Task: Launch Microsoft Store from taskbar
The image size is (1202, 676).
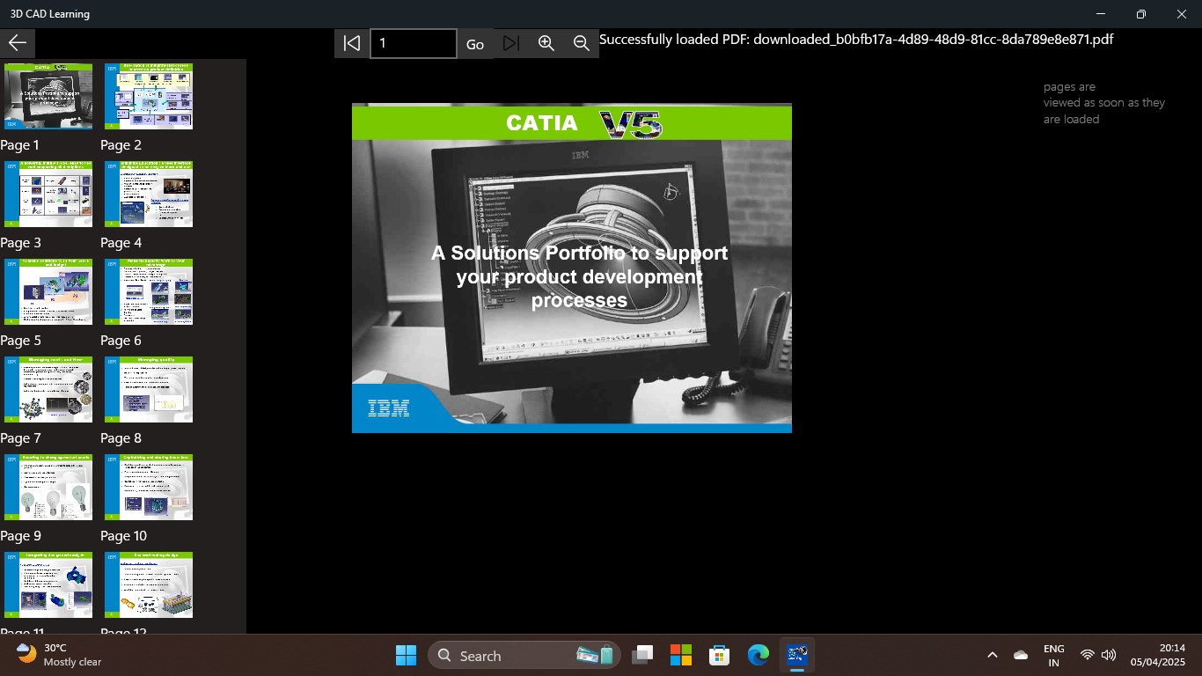Action: (x=719, y=655)
